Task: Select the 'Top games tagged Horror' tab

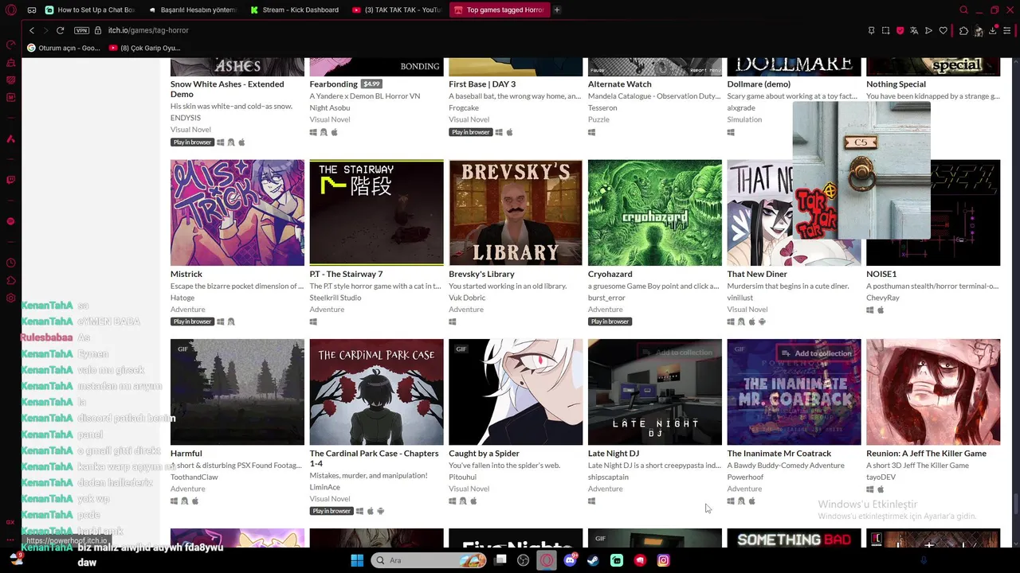Action: pyautogui.click(x=498, y=10)
